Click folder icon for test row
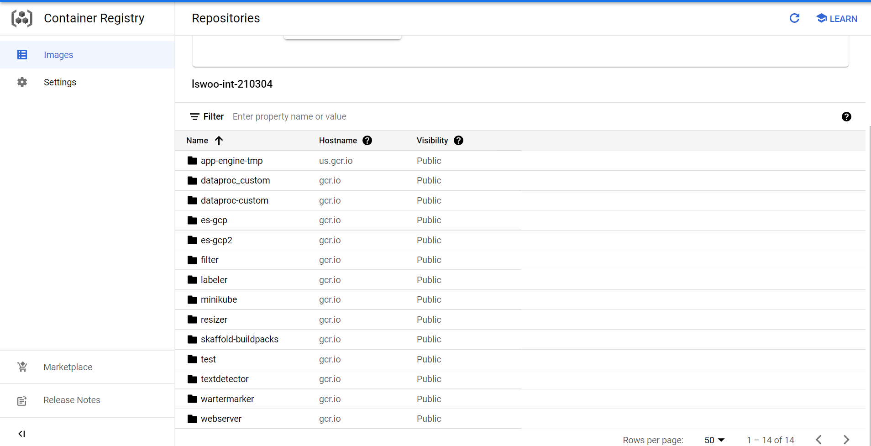871x446 pixels. coord(192,359)
